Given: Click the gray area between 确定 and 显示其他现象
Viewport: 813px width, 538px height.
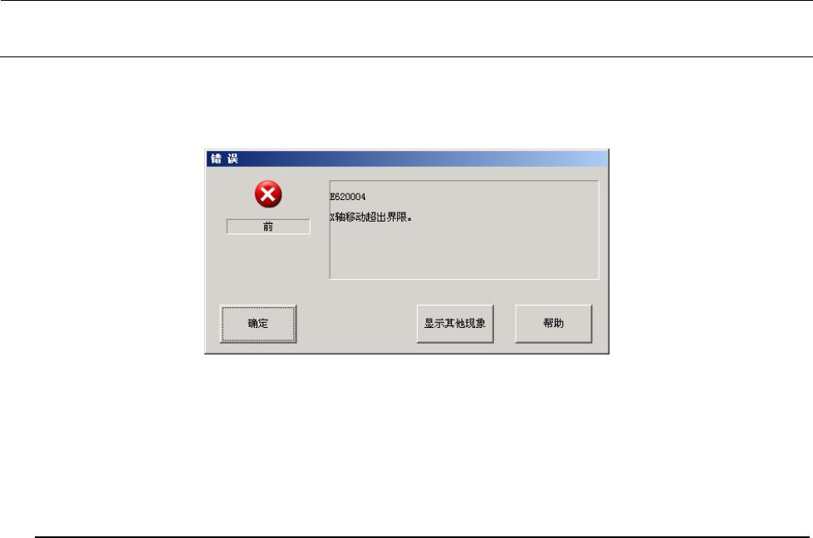Looking at the screenshot, I should pos(357,324).
